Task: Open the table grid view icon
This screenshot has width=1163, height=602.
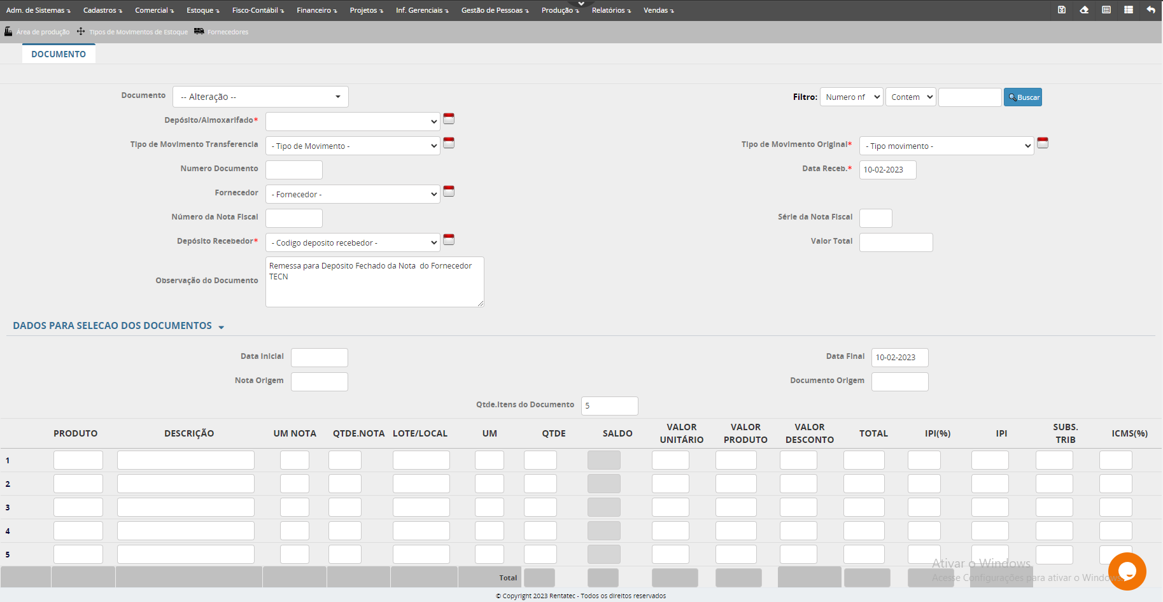Action: [x=1129, y=10]
